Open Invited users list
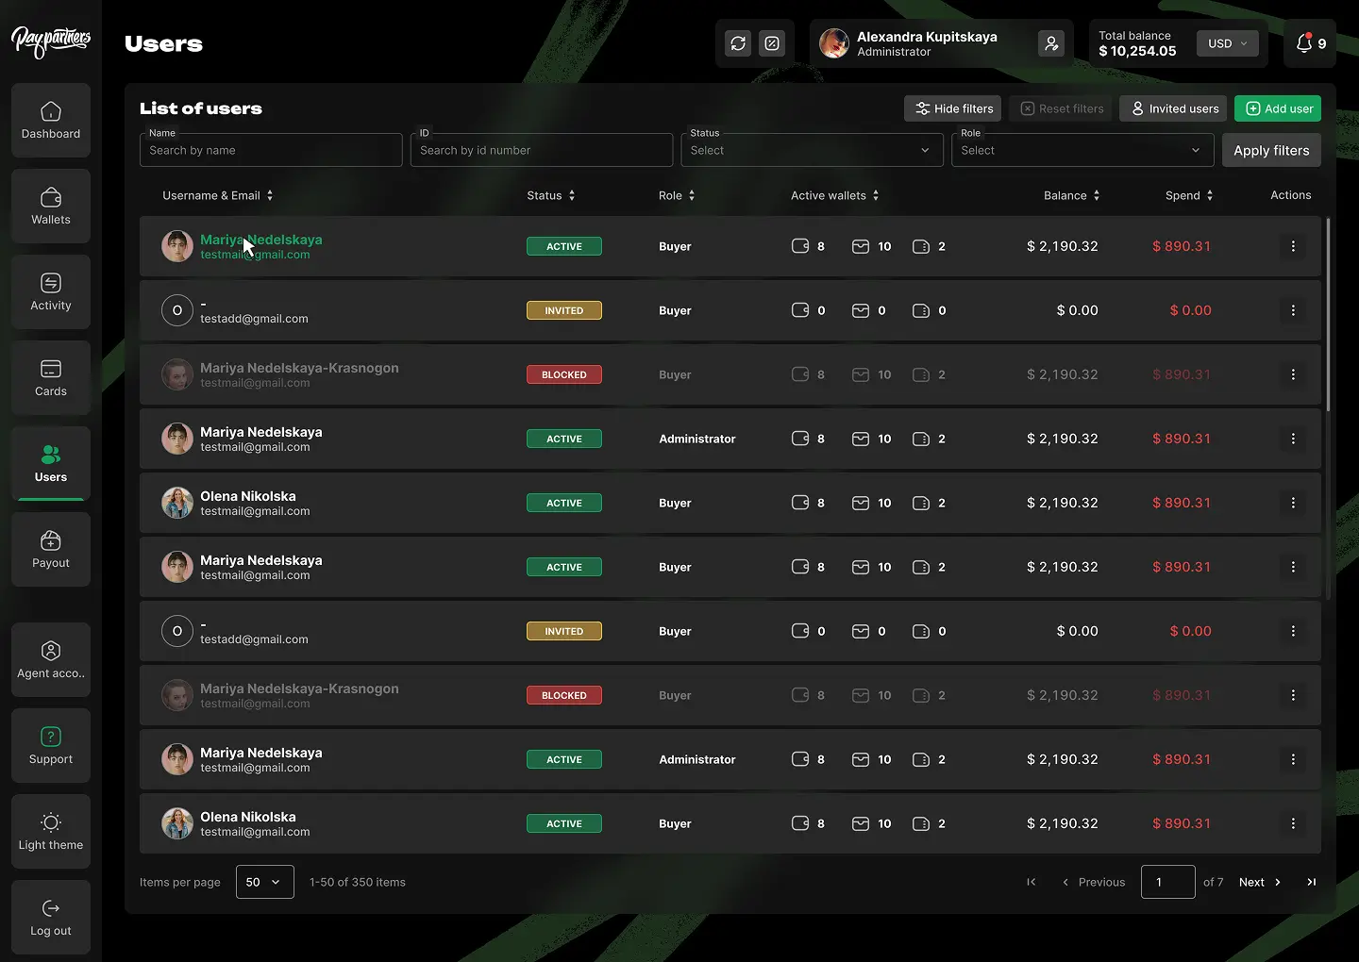The image size is (1359, 962). click(1173, 108)
